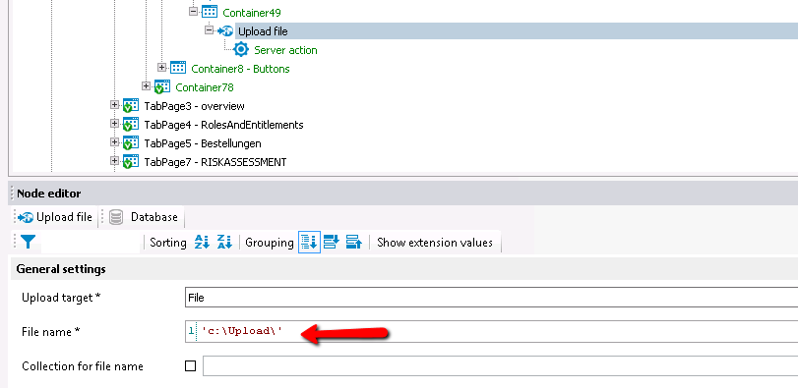The height and width of the screenshot is (388, 798).
Task: Select the Server action tree item
Action: click(x=285, y=50)
